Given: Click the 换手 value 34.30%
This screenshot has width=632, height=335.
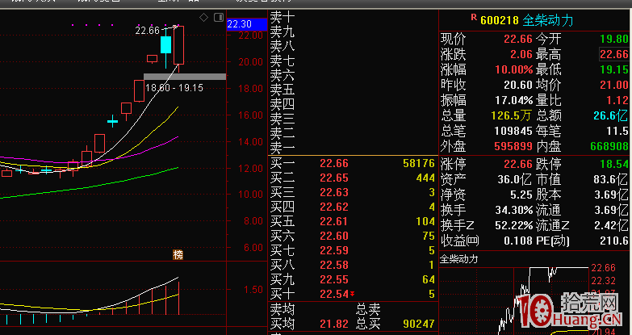Looking at the screenshot, I should (514, 211).
